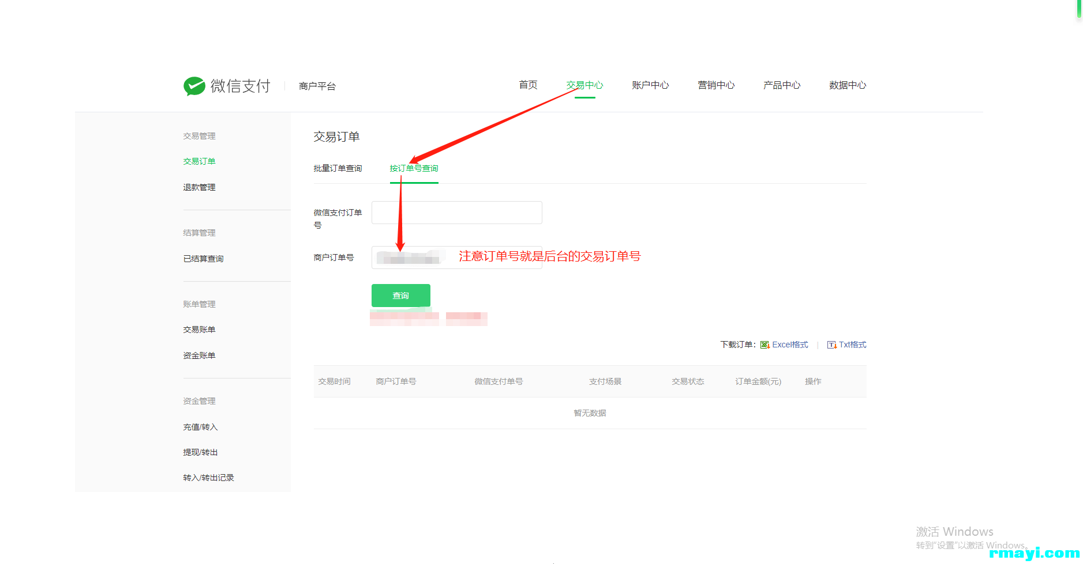Download orders in Excel格式
Image resolution: width=1083 pixels, height=564 pixels.
pos(790,345)
